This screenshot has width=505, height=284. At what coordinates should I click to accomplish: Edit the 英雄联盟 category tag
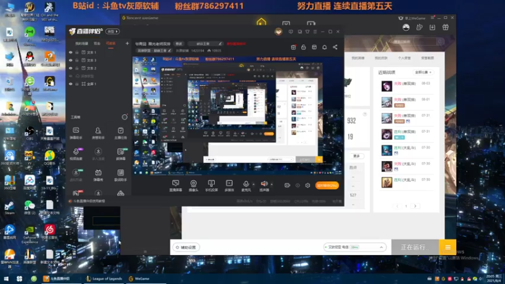pos(154,50)
